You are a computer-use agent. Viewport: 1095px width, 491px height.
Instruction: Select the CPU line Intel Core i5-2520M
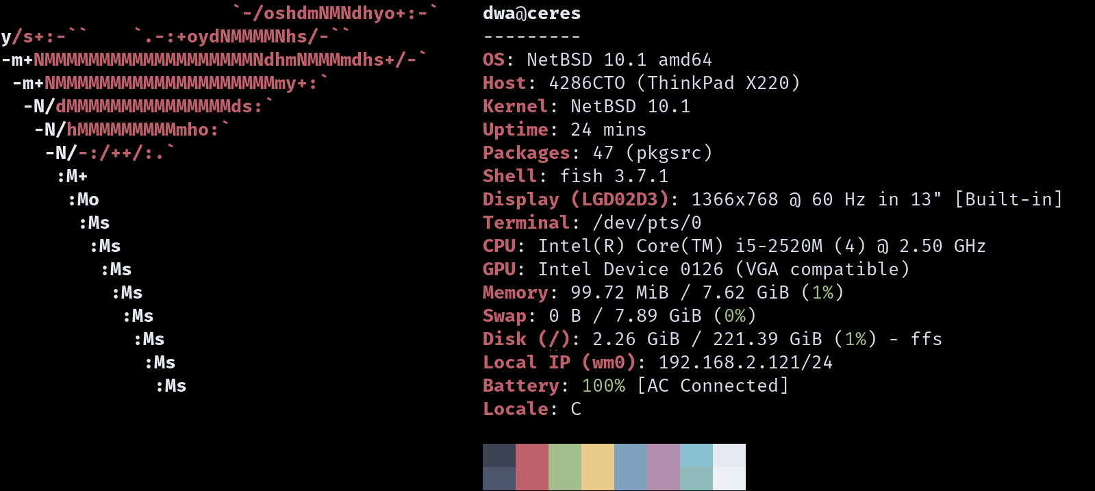(734, 247)
